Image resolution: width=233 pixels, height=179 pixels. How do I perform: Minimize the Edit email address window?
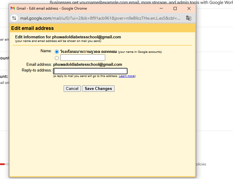pos(161,8)
